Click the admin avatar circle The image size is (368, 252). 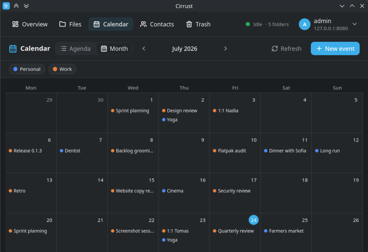point(305,24)
